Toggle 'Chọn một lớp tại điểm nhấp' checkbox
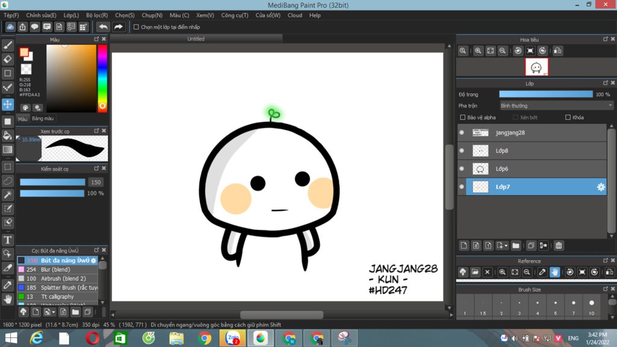This screenshot has width=617, height=347. pyautogui.click(x=136, y=27)
